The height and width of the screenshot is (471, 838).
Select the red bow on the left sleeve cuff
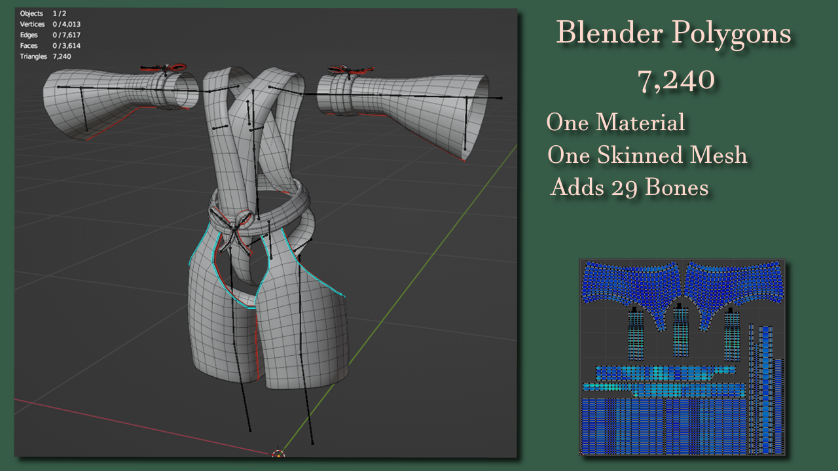click(164, 67)
